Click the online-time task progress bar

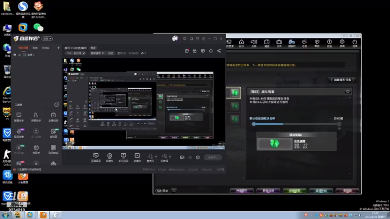tap(296, 124)
